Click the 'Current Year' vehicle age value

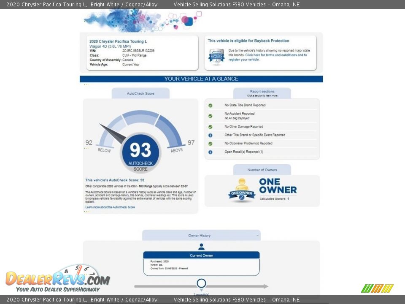(x=131, y=65)
